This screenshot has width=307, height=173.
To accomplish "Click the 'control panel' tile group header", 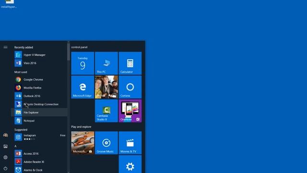I will [x=79, y=47].
